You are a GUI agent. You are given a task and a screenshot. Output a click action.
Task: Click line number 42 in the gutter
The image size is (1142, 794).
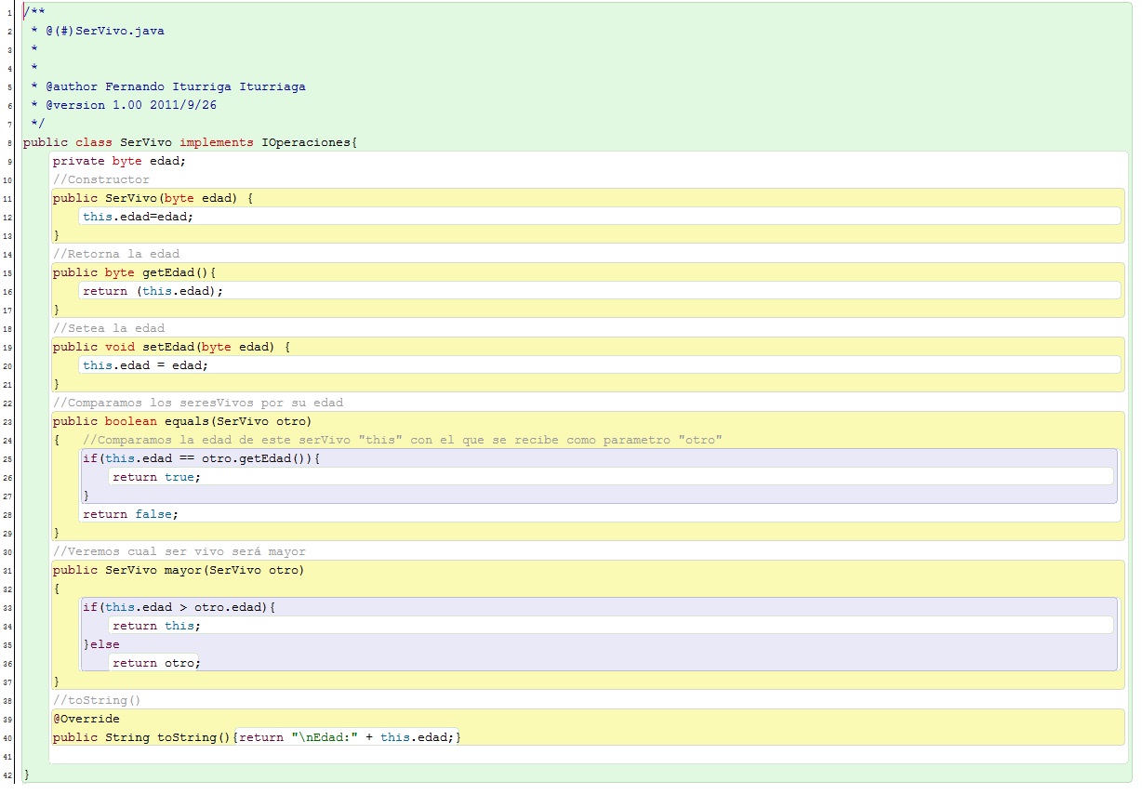(7, 775)
